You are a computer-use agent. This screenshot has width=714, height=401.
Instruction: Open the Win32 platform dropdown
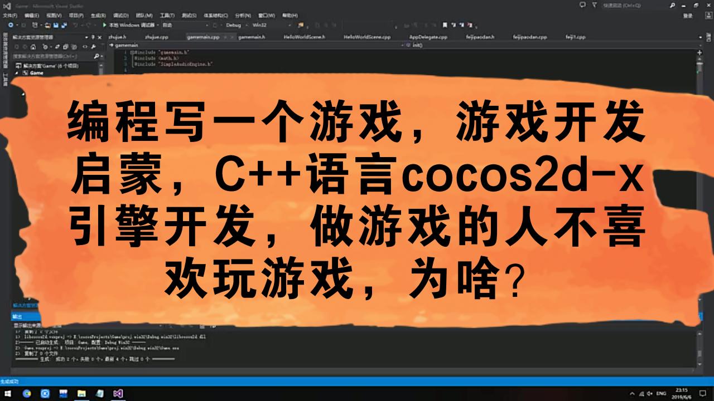pyautogui.click(x=272, y=25)
